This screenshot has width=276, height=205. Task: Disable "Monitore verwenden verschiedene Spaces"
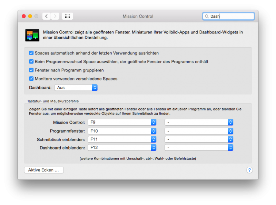[31, 79]
